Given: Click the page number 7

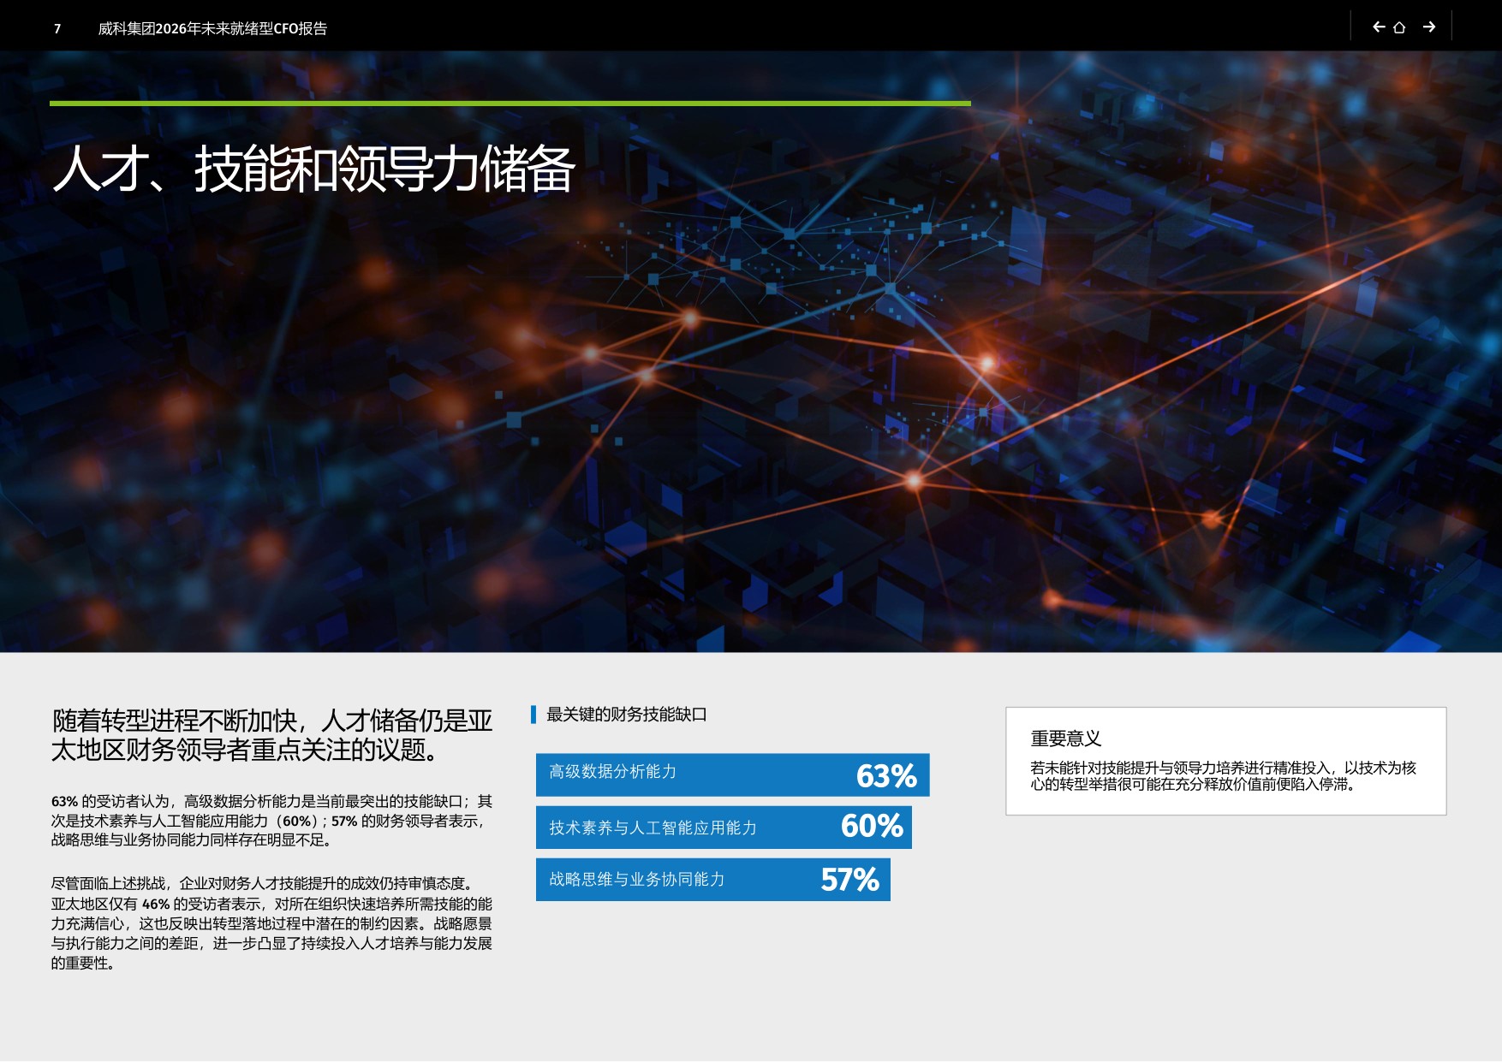Looking at the screenshot, I should [x=57, y=29].
